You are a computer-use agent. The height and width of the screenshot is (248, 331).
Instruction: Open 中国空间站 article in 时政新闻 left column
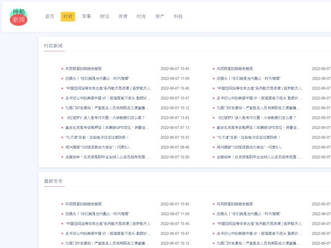click(108, 88)
